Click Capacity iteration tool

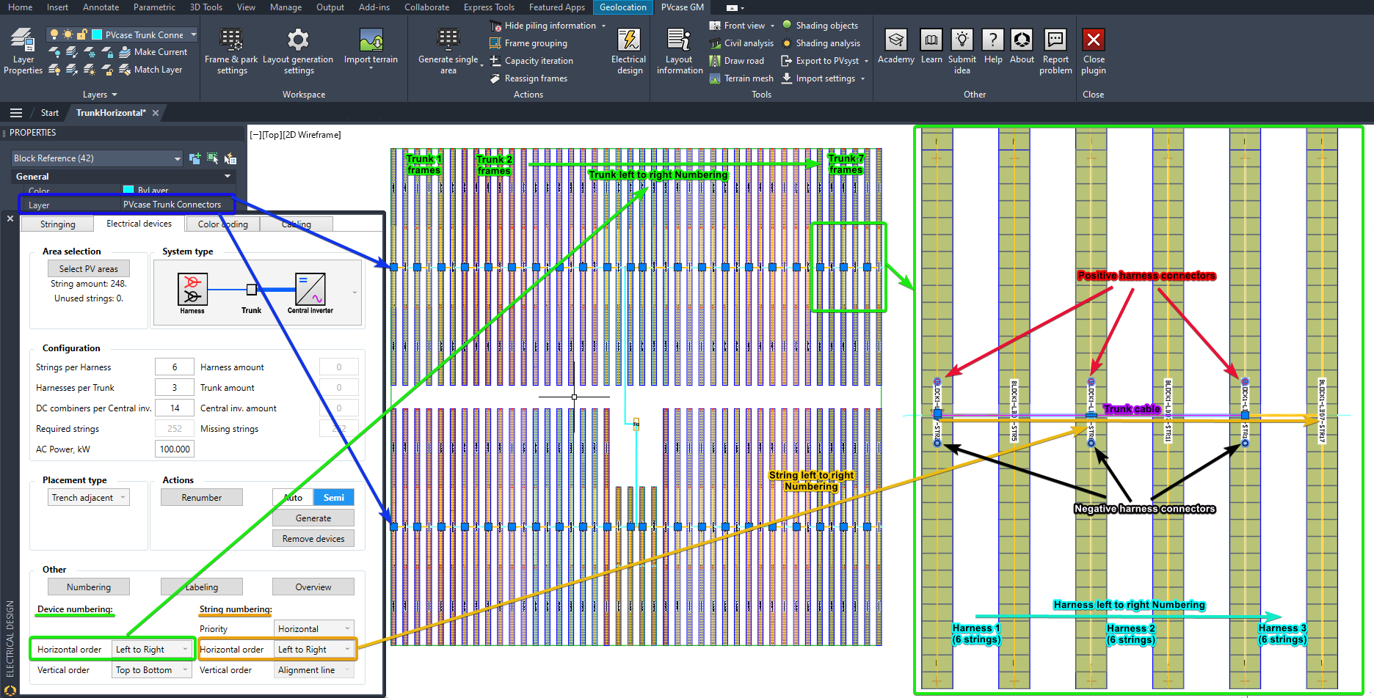point(531,61)
